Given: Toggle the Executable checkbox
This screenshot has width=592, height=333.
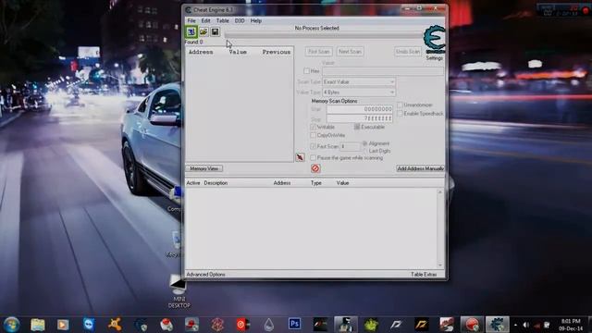Looking at the screenshot, I should [357, 127].
